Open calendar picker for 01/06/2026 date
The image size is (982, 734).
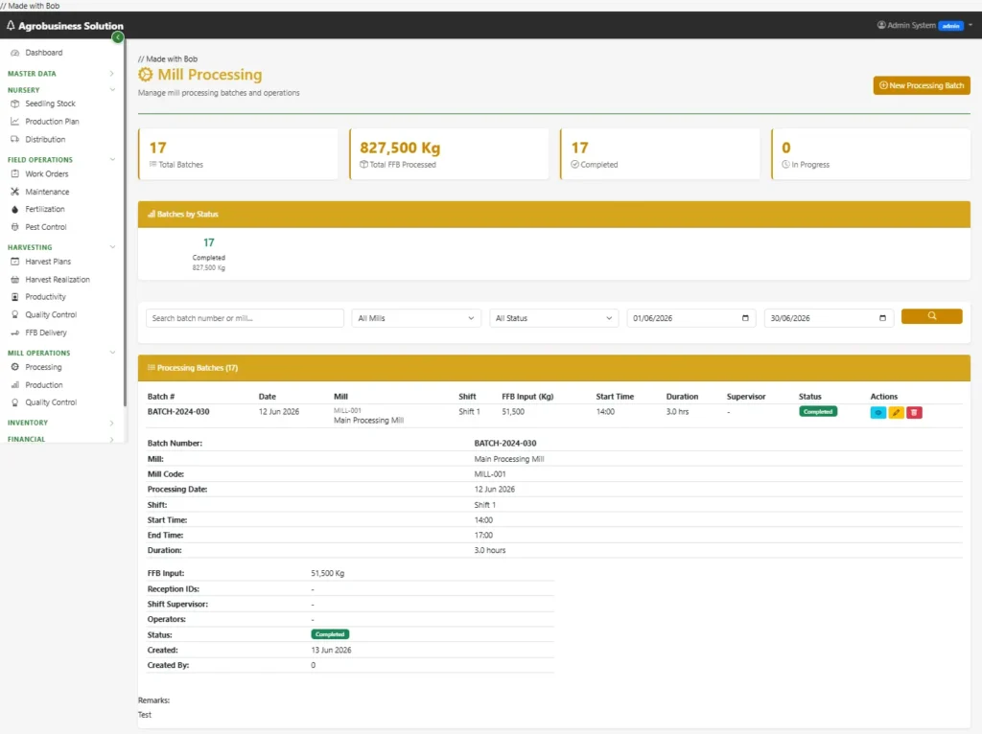[745, 318]
